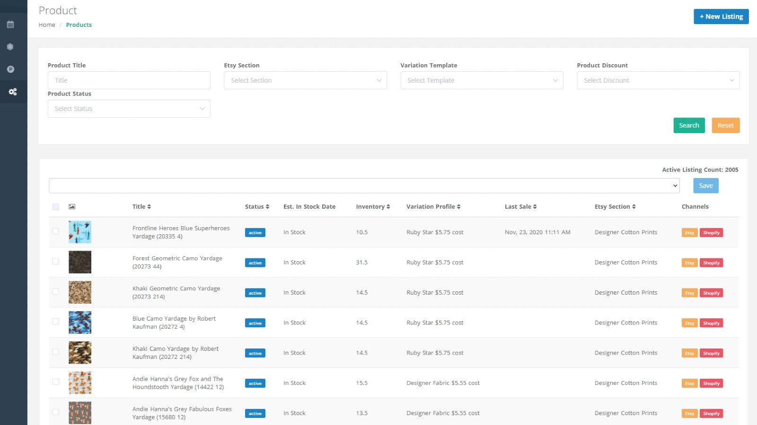The height and width of the screenshot is (425, 757).
Task: Click the Nov, 23, 2020 11:11 AM cell
Action: 537,232
